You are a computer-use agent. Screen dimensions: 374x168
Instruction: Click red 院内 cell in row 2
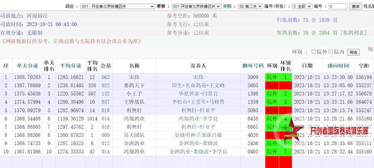(x=272, y=86)
